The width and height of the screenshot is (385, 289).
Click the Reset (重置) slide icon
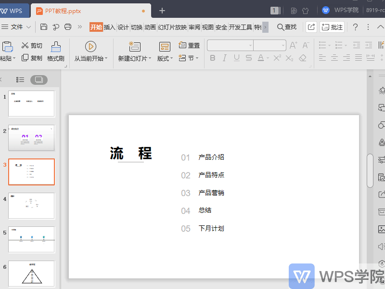(182, 45)
